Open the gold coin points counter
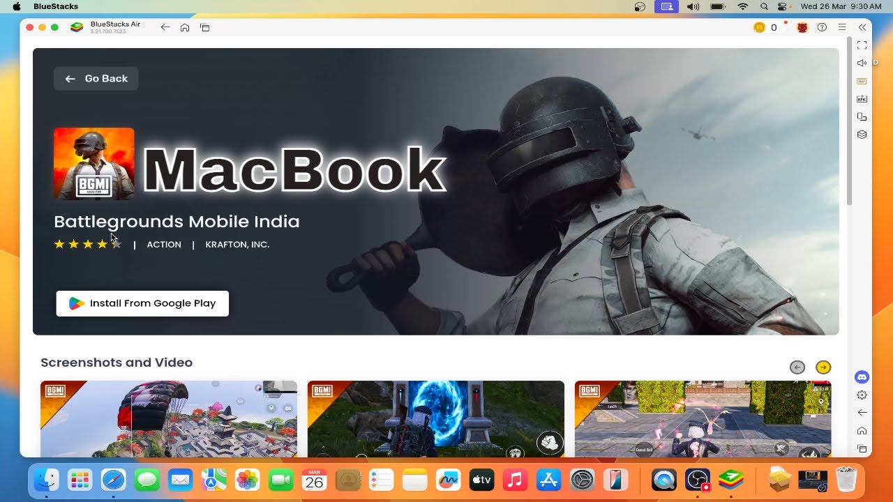 [765, 27]
